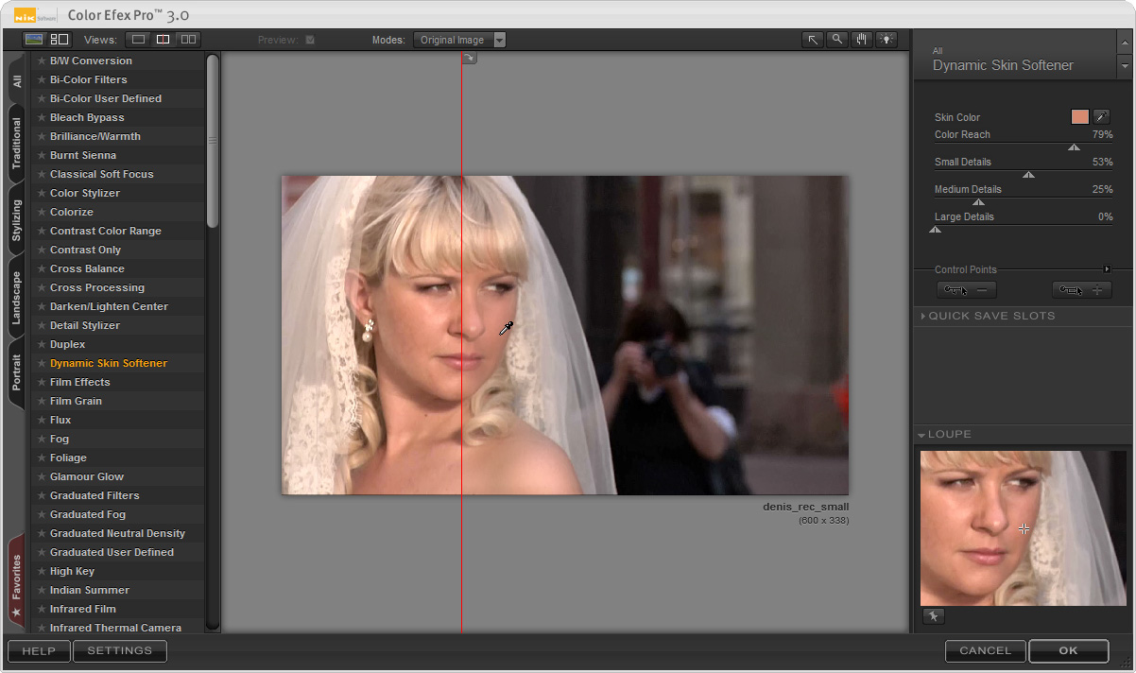Add a minus control point
This screenshot has height=673, width=1136.
pos(966,290)
